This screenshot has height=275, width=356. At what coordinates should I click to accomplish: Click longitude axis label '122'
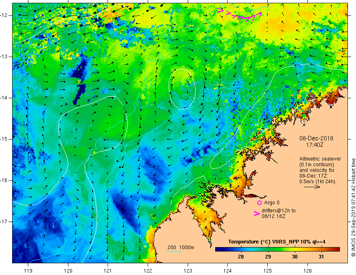148,271
